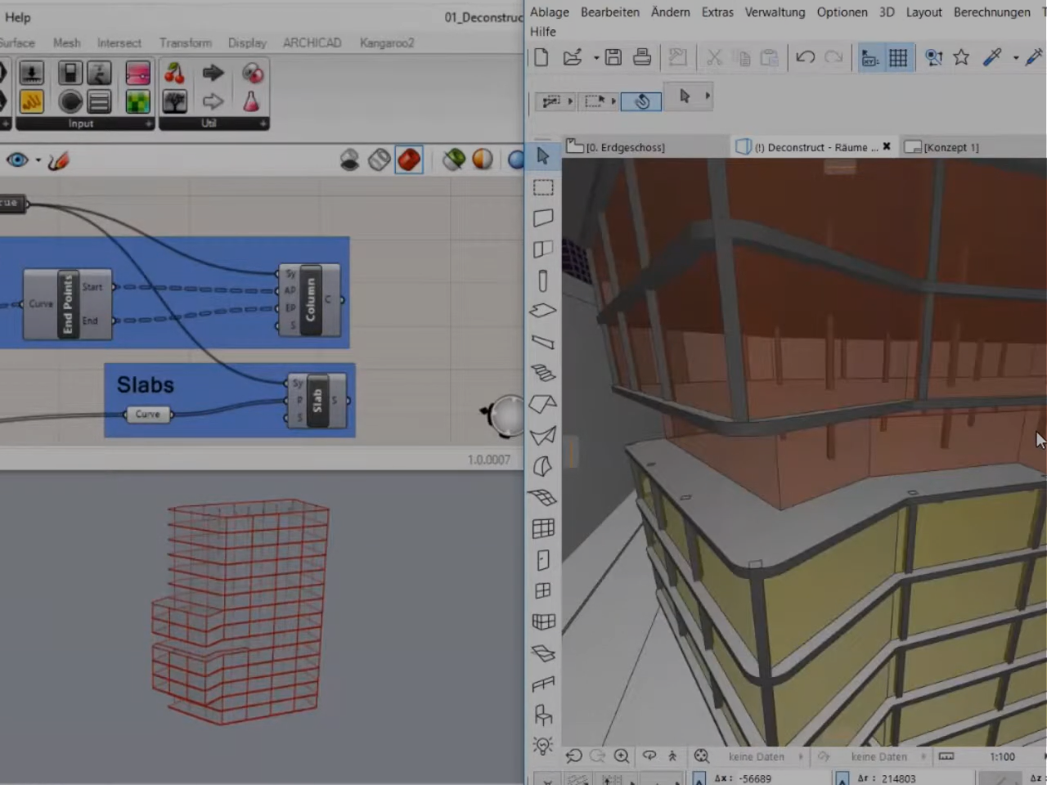Click the pink flask icon in Util
Image resolution: width=1047 pixels, height=785 pixels.
tap(251, 101)
